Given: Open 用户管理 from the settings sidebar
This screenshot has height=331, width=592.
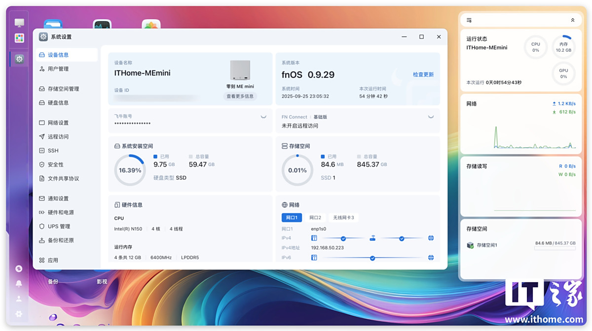Looking at the screenshot, I should pyautogui.click(x=58, y=69).
